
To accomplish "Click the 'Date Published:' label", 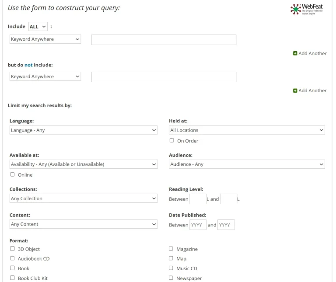I will coord(188,215).
